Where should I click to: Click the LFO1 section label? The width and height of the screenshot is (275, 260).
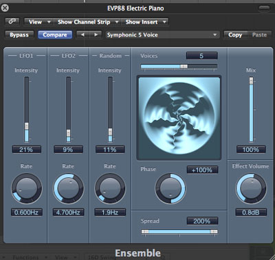click(x=26, y=56)
